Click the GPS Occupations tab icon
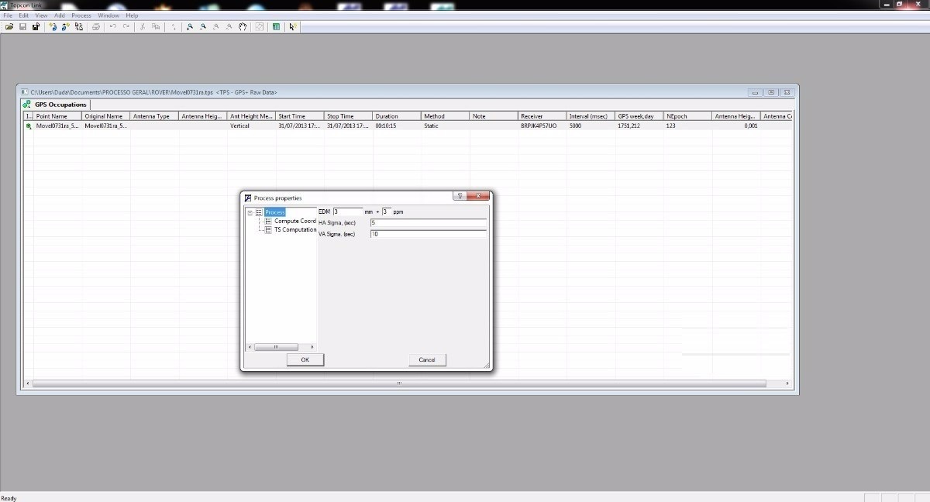 pos(28,105)
